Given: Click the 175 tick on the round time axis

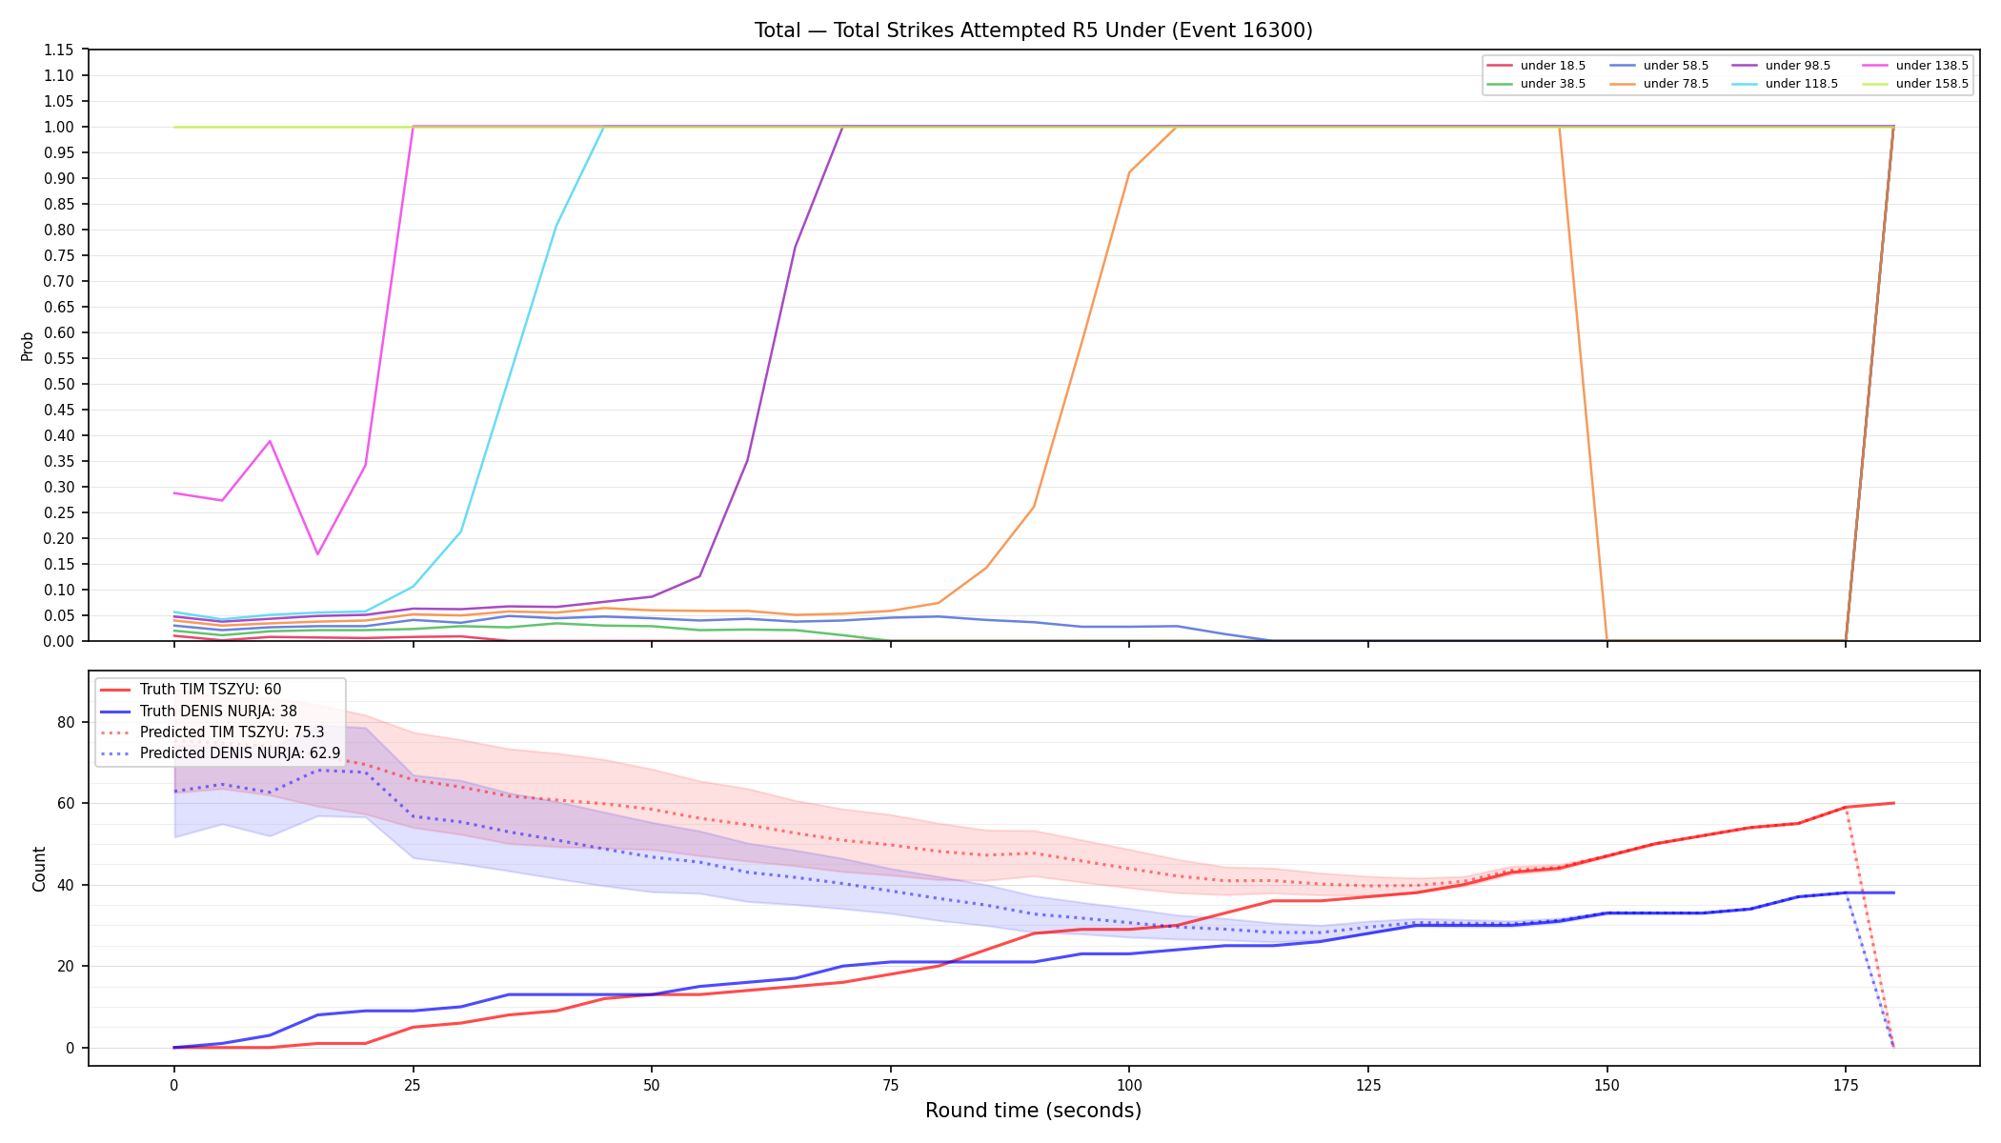Looking at the screenshot, I should (1846, 1084).
